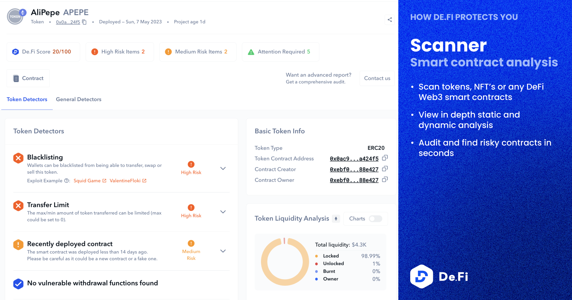Image resolution: width=572 pixels, height=300 pixels.
Task: Click the Contact us button
Action: pos(377,78)
